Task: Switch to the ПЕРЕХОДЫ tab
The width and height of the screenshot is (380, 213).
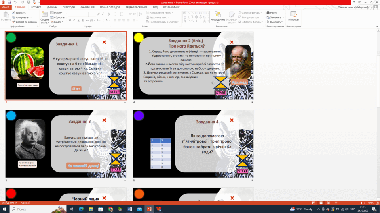Action: [x=69, y=8]
